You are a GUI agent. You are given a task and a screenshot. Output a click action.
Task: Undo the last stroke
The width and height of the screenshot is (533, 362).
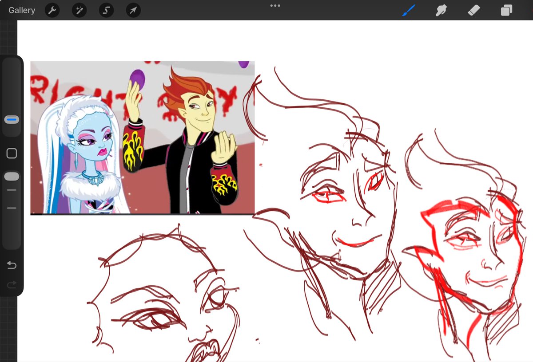click(x=12, y=265)
